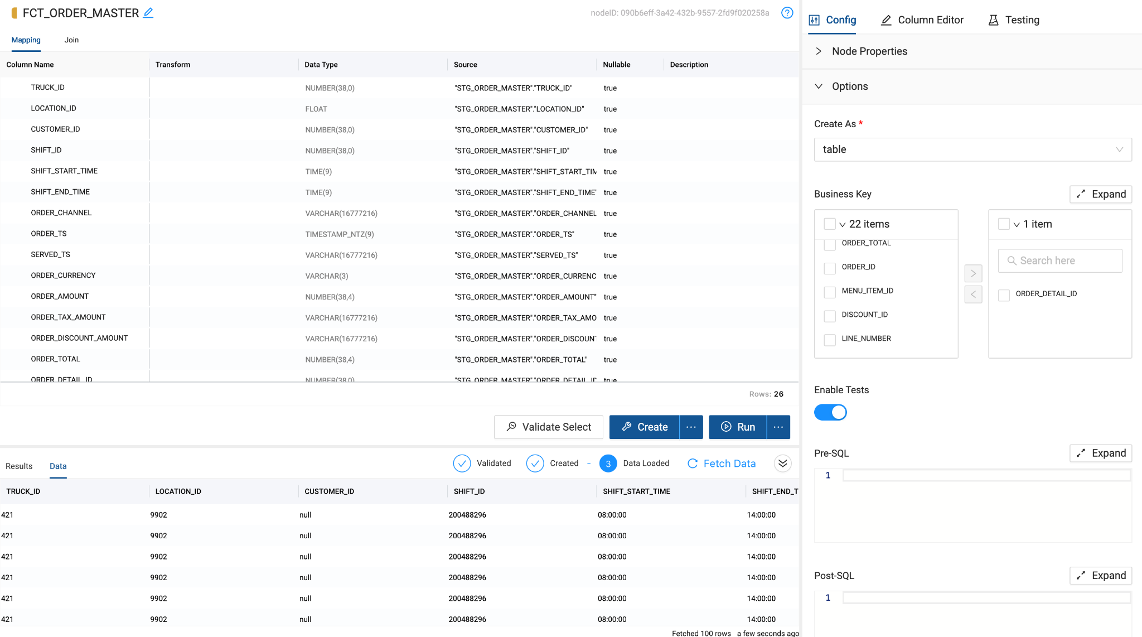The image size is (1142, 637).
Task: Toggle the Enable Tests switch
Action: (x=830, y=412)
